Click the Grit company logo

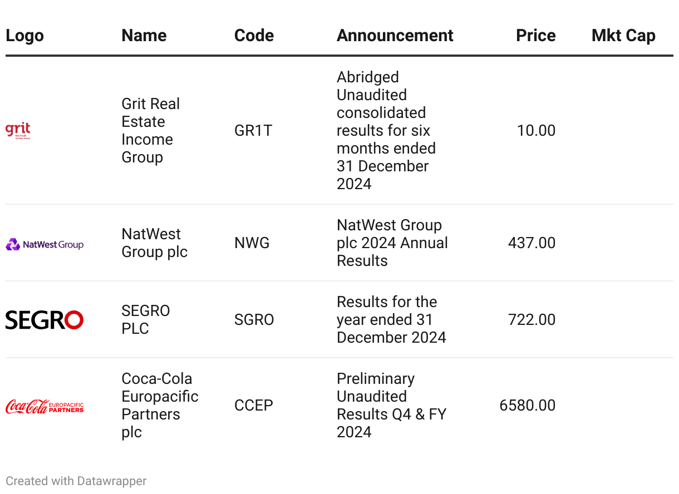click(18, 131)
